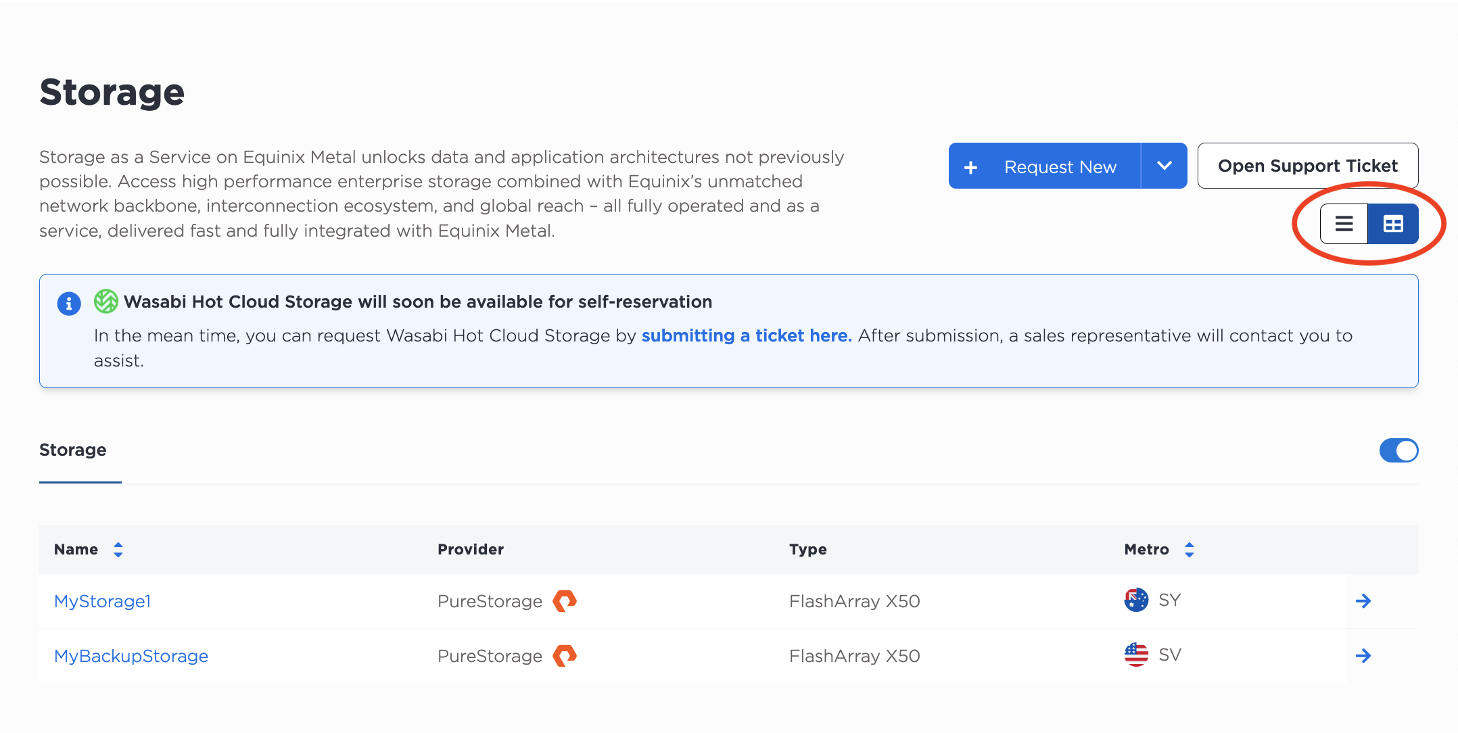Sort table by Metro column arrows
The height and width of the screenshot is (733, 1458).
(1190, 550)
